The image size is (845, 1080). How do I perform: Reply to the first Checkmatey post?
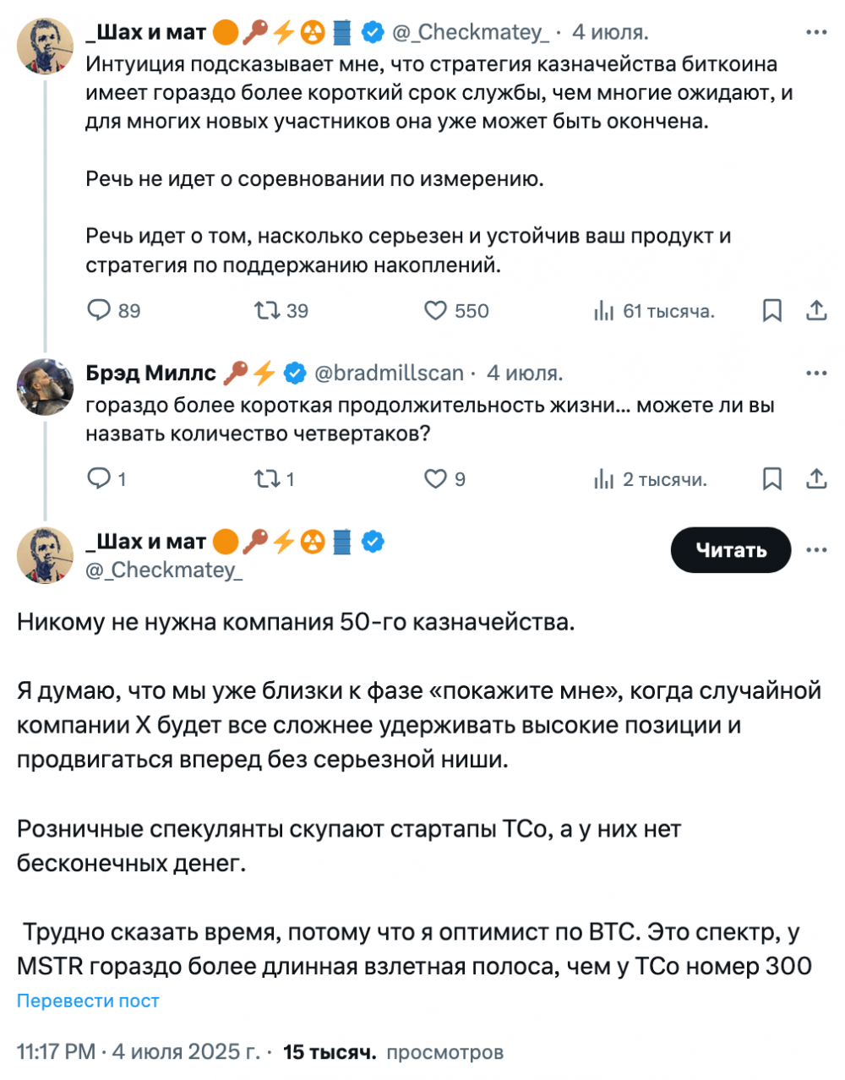pos(100,311)
